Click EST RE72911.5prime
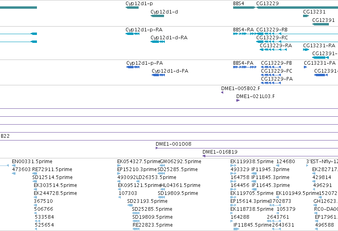Viewport: 338px width, 231px height. click(x=52, y=169)
